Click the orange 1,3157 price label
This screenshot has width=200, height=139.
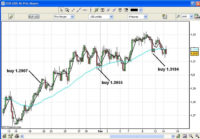(195, 54)
